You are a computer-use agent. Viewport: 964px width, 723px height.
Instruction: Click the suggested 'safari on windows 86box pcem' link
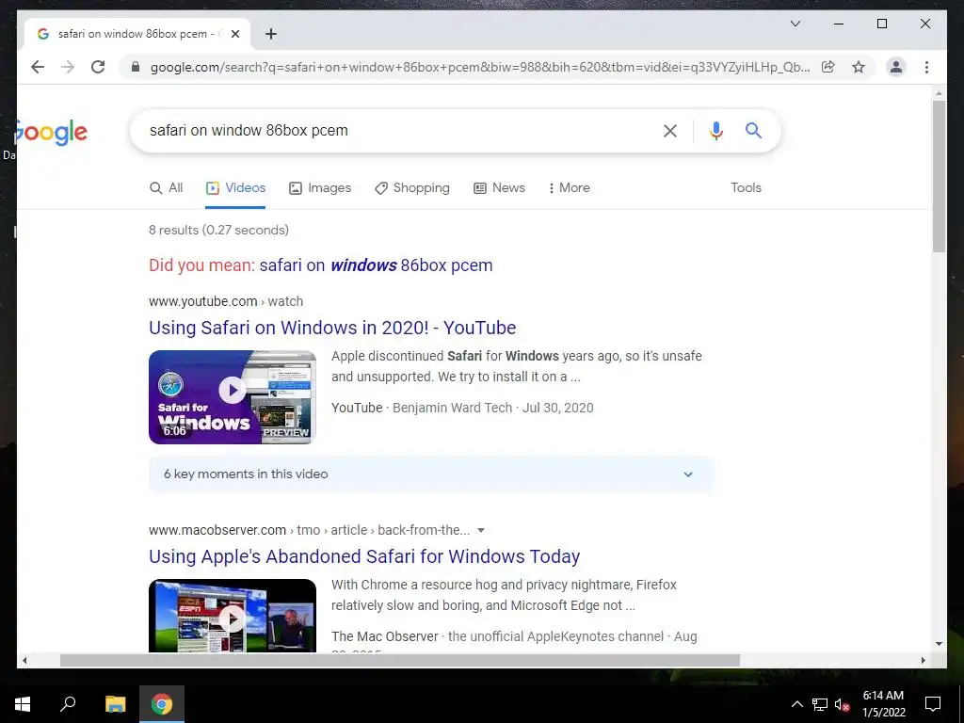pos(376,265)
